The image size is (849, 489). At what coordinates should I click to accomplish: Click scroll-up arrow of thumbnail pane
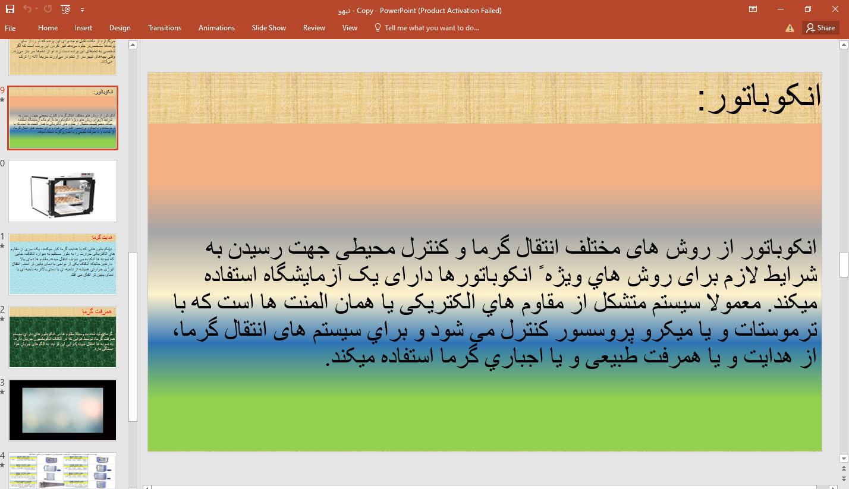(x=133, y=45)
